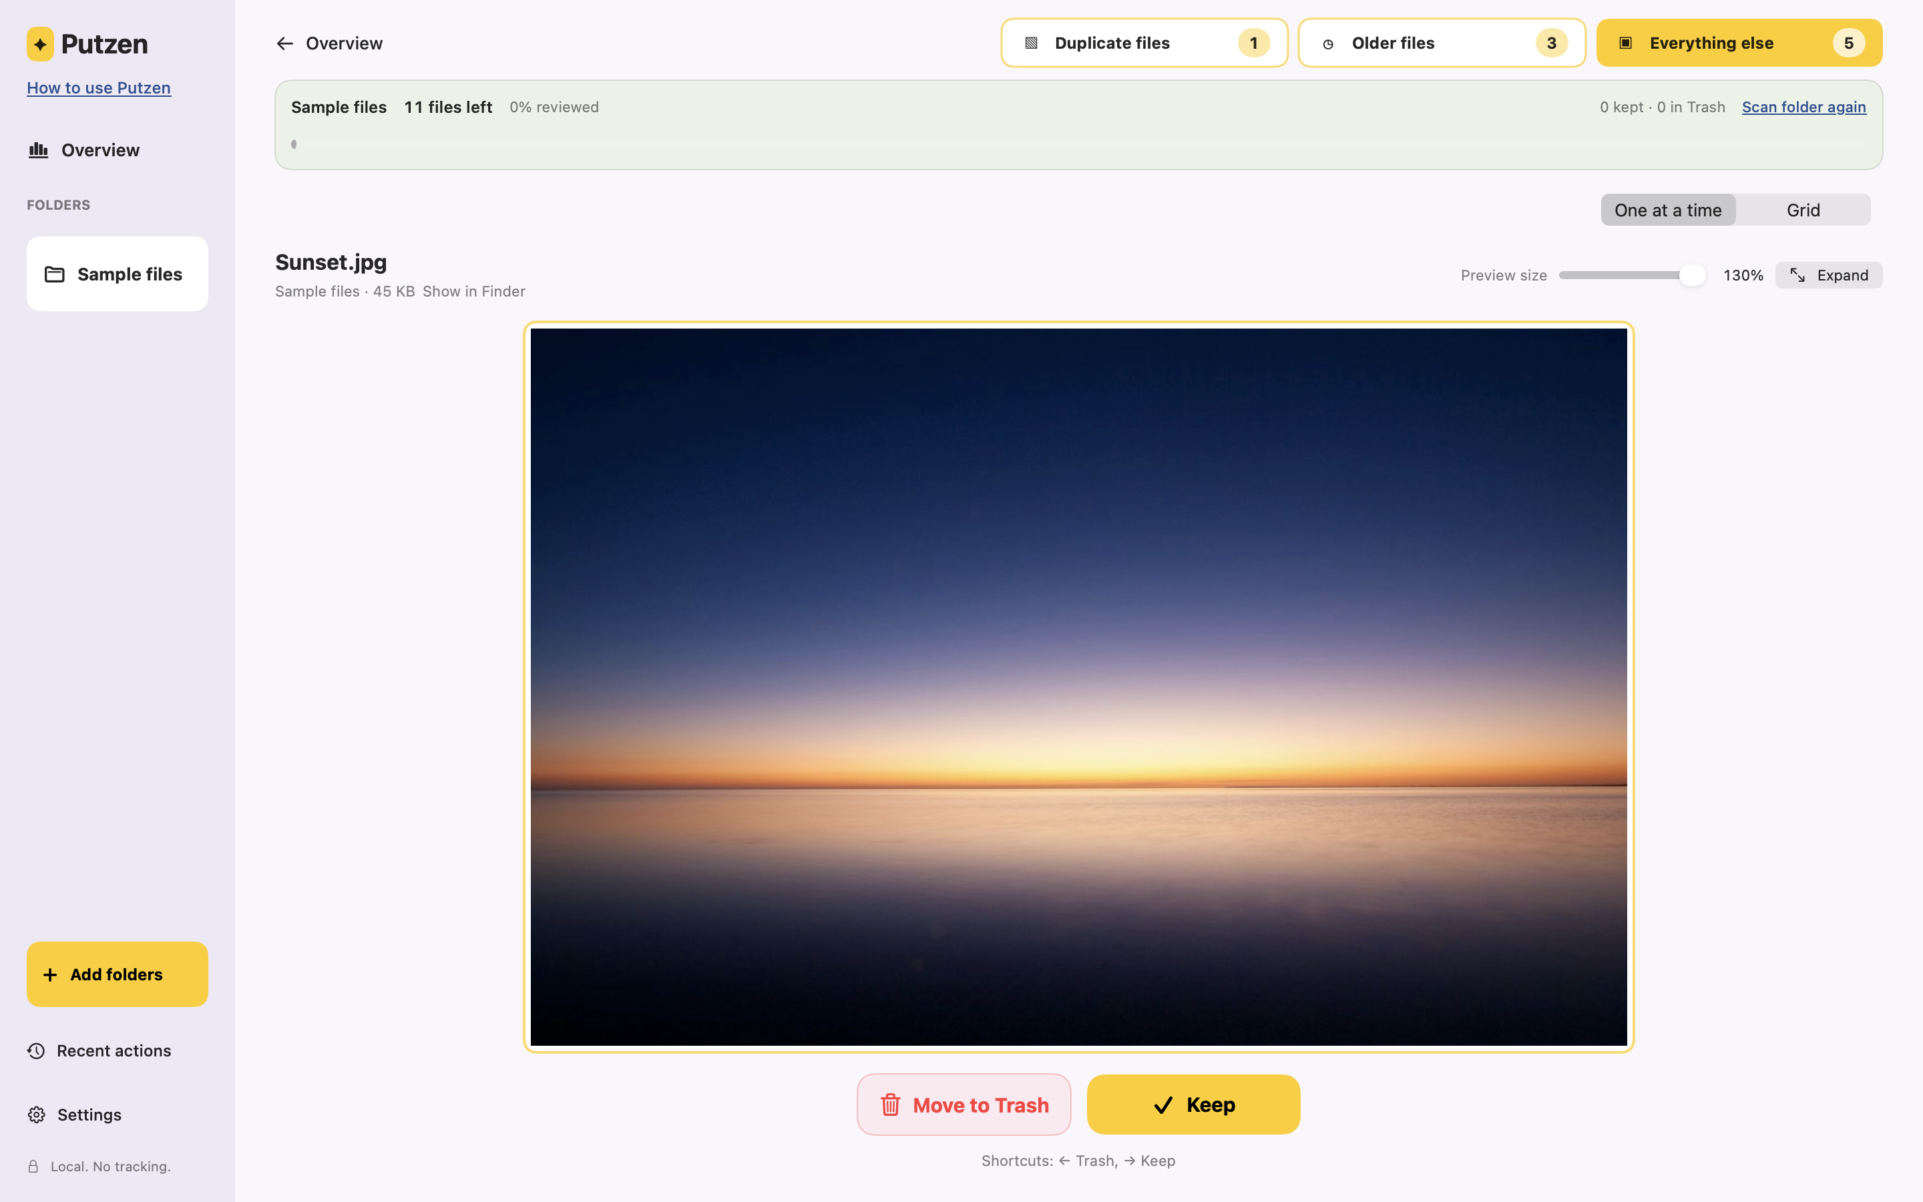1923x1202 pixels.
Task: Click the Expand arrows icon
Action: (1797, 275)
